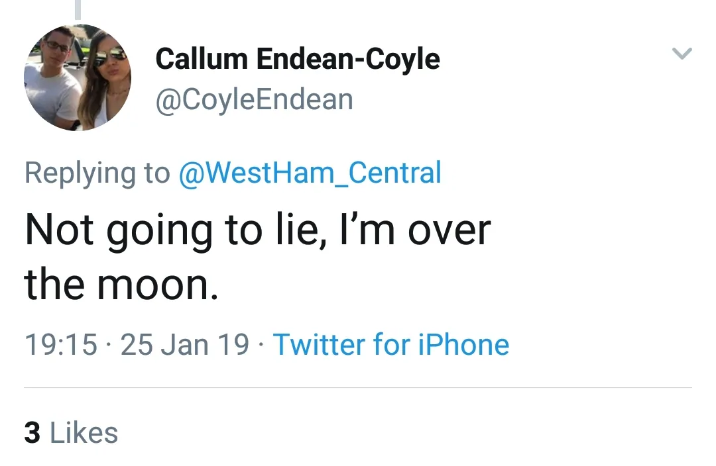Click the divider line above Likes
This screenshot has height=466, width=716.
pyautogui.click(x=358, y=387)
